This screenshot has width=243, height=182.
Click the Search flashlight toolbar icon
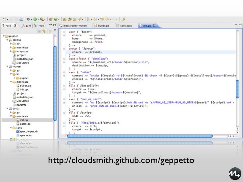pyautogui.click(x=80, y=19)
